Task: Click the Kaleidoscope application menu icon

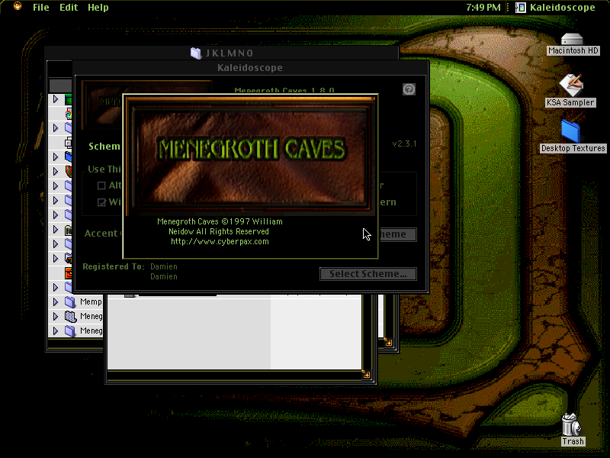Action: click(x=521, y=8)
